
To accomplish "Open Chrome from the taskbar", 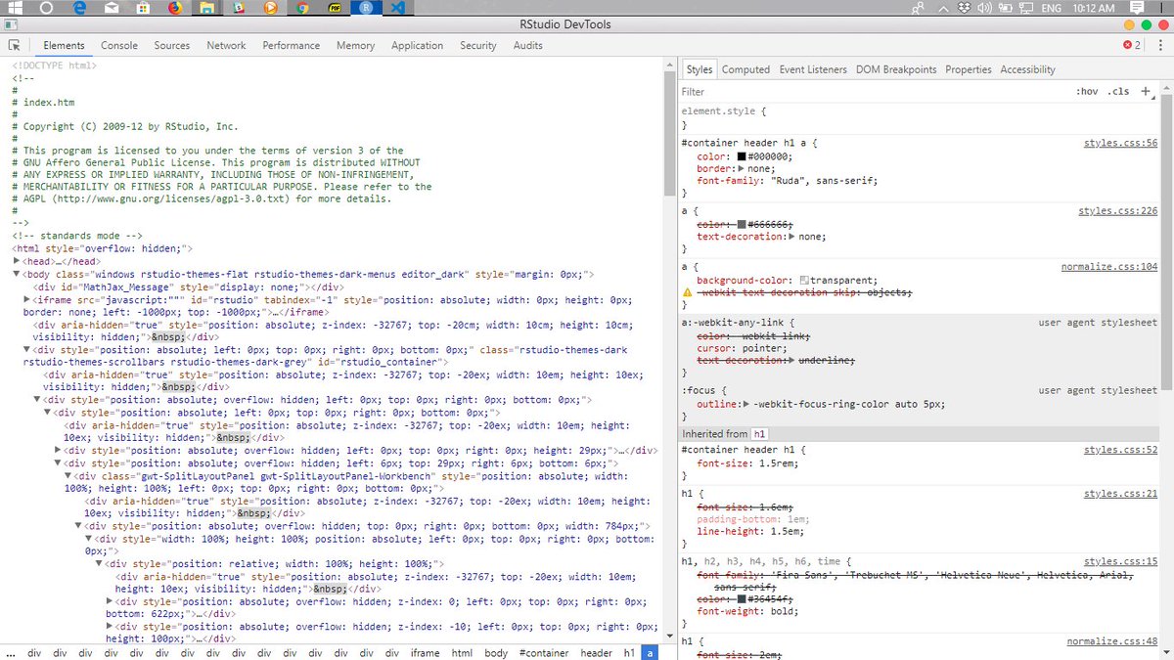I will pos(302,8).
